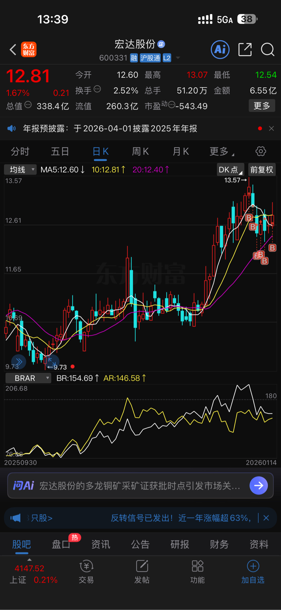The width and height of the screenshot is (281, 610).
Task: Toggle the DK点 signal display
Action: pyautogui.click(x=231, y=170)
